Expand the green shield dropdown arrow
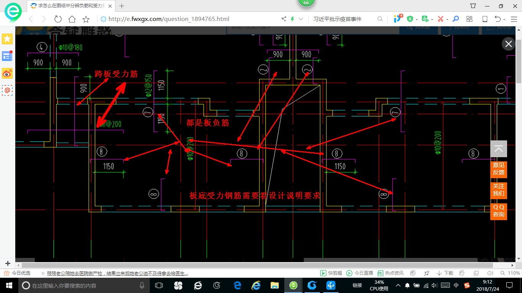522x293 pixels. coord(417,19)
